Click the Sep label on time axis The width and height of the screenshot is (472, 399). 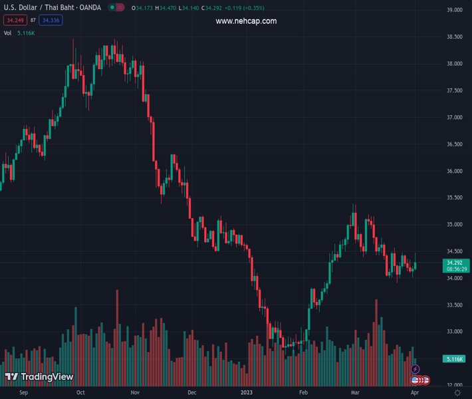(23, 392)
